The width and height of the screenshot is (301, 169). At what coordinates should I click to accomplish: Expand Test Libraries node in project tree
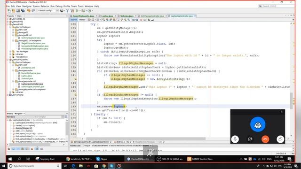tap(10, 57)
